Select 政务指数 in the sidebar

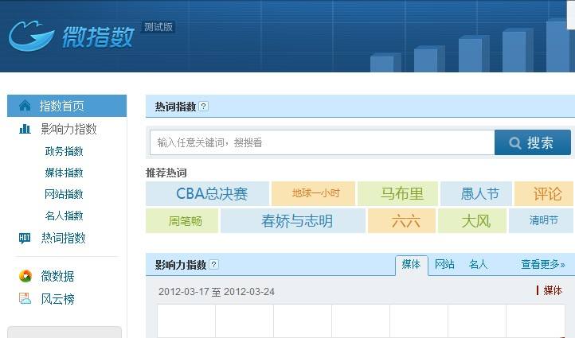[x=65, y=151]
